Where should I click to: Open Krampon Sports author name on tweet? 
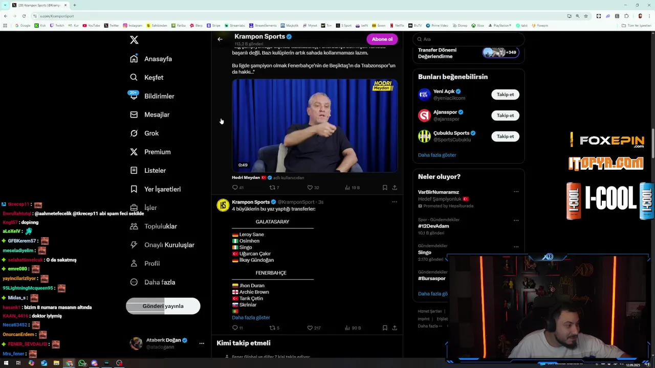[x=251, y=202]
